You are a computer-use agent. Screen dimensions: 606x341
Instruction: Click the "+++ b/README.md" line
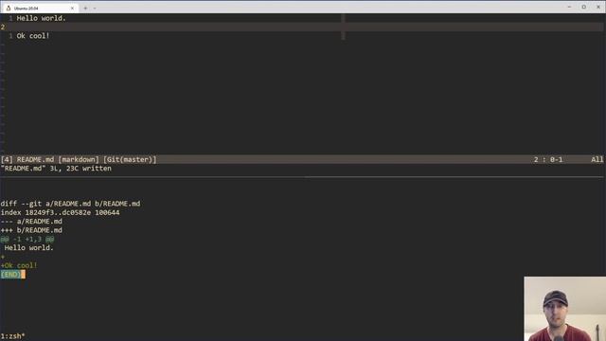pyautogui.click(x=31, y=230)
